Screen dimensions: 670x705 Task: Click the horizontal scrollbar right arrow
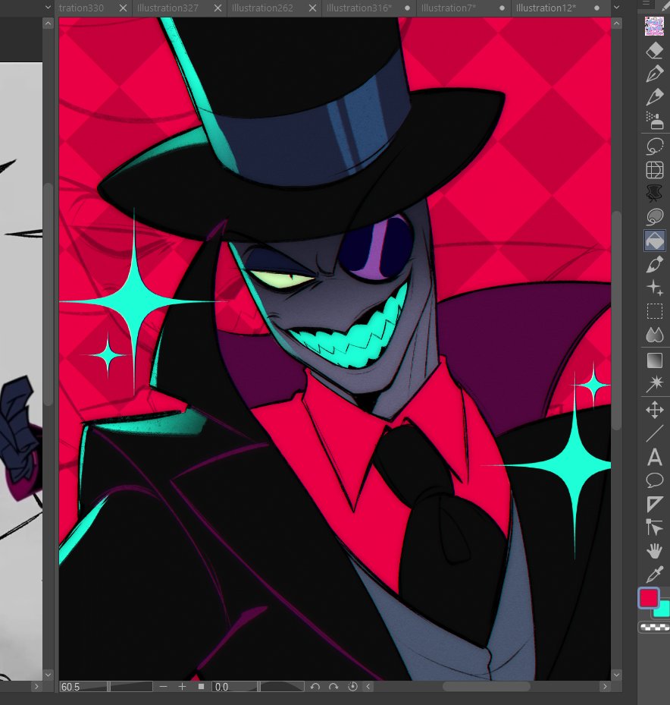[x=605, y=687]
